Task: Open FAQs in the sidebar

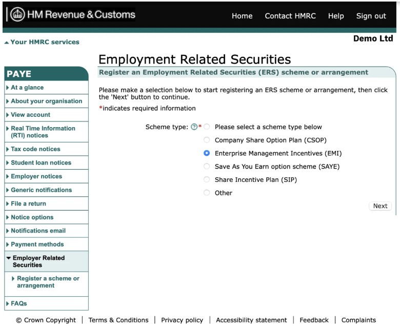Action: pyautogui.click(x=47, y=303)
